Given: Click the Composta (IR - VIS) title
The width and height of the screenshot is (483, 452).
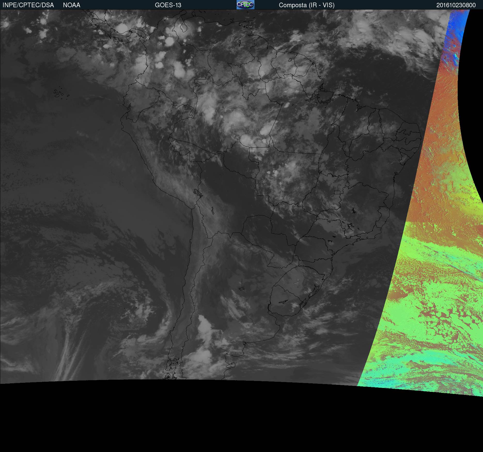Looking at the screenshot, I should [x=307, y=5].
